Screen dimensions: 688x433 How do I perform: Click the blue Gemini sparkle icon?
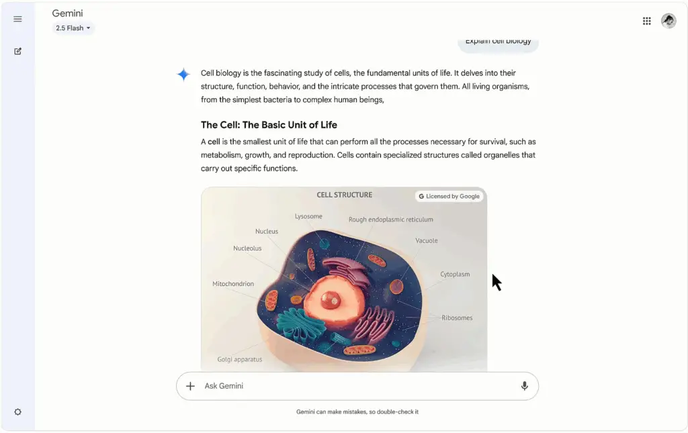[183, 75]
